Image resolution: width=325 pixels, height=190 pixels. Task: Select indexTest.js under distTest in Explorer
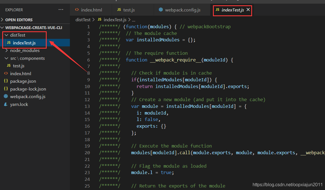pos(24,43)
